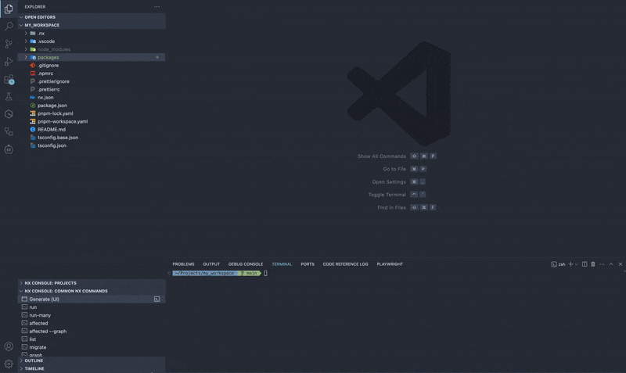
Task: Click the terminal icon beside migrate
Action: coord(24,346)
